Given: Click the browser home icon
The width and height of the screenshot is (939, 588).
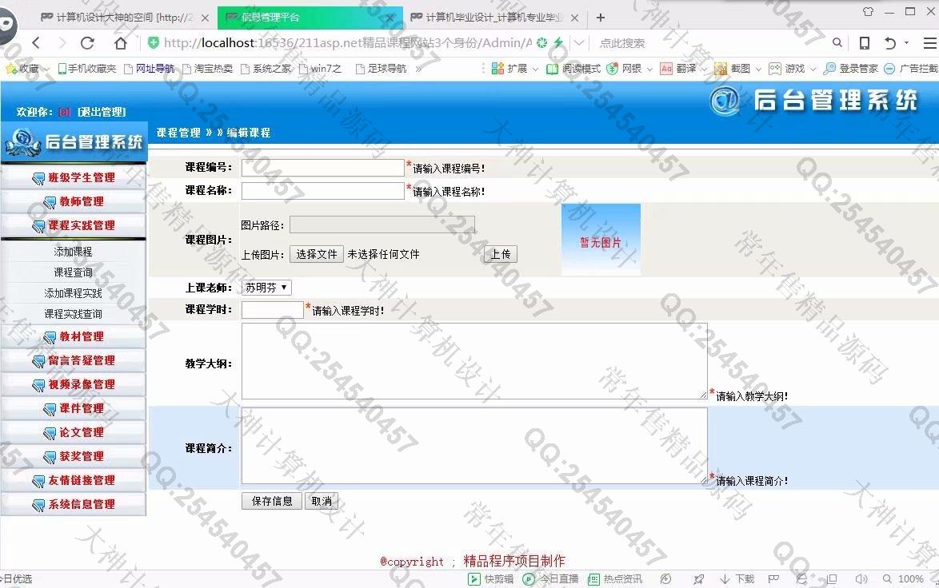Looking at the screenshot, I should (120, 43).
